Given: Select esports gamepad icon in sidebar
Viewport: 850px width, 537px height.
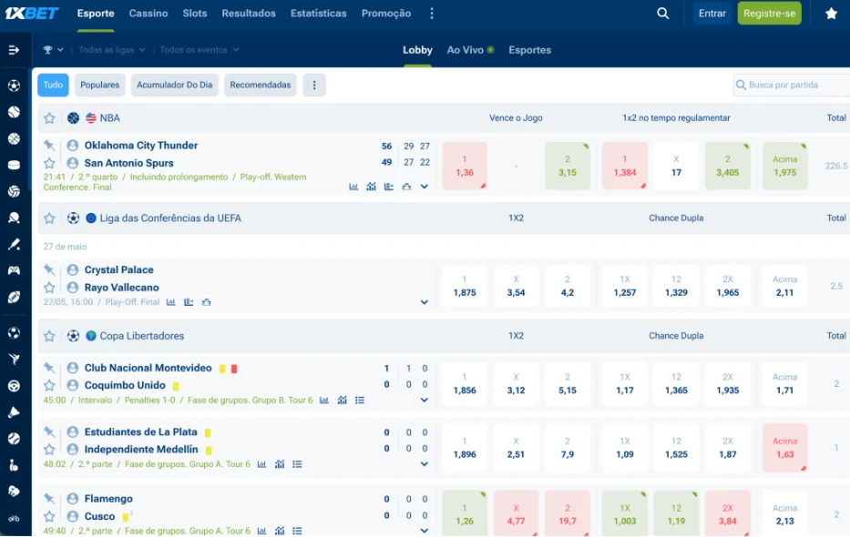Looking at the screenshot, I should (14, 270).
